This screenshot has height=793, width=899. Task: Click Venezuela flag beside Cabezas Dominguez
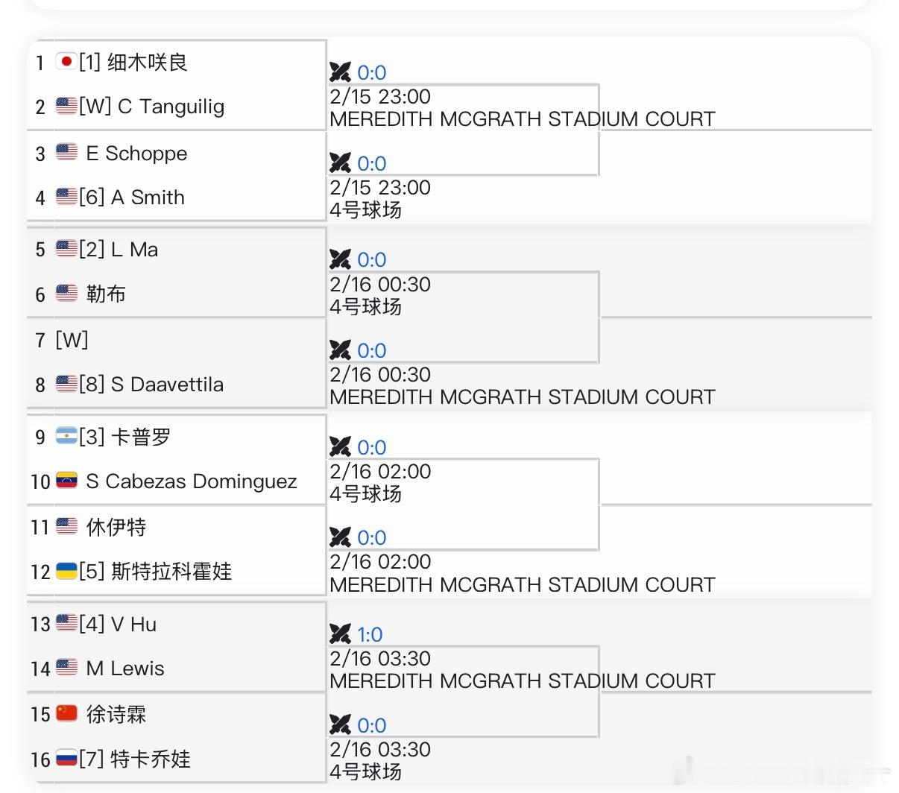click(x=66, y=481)
